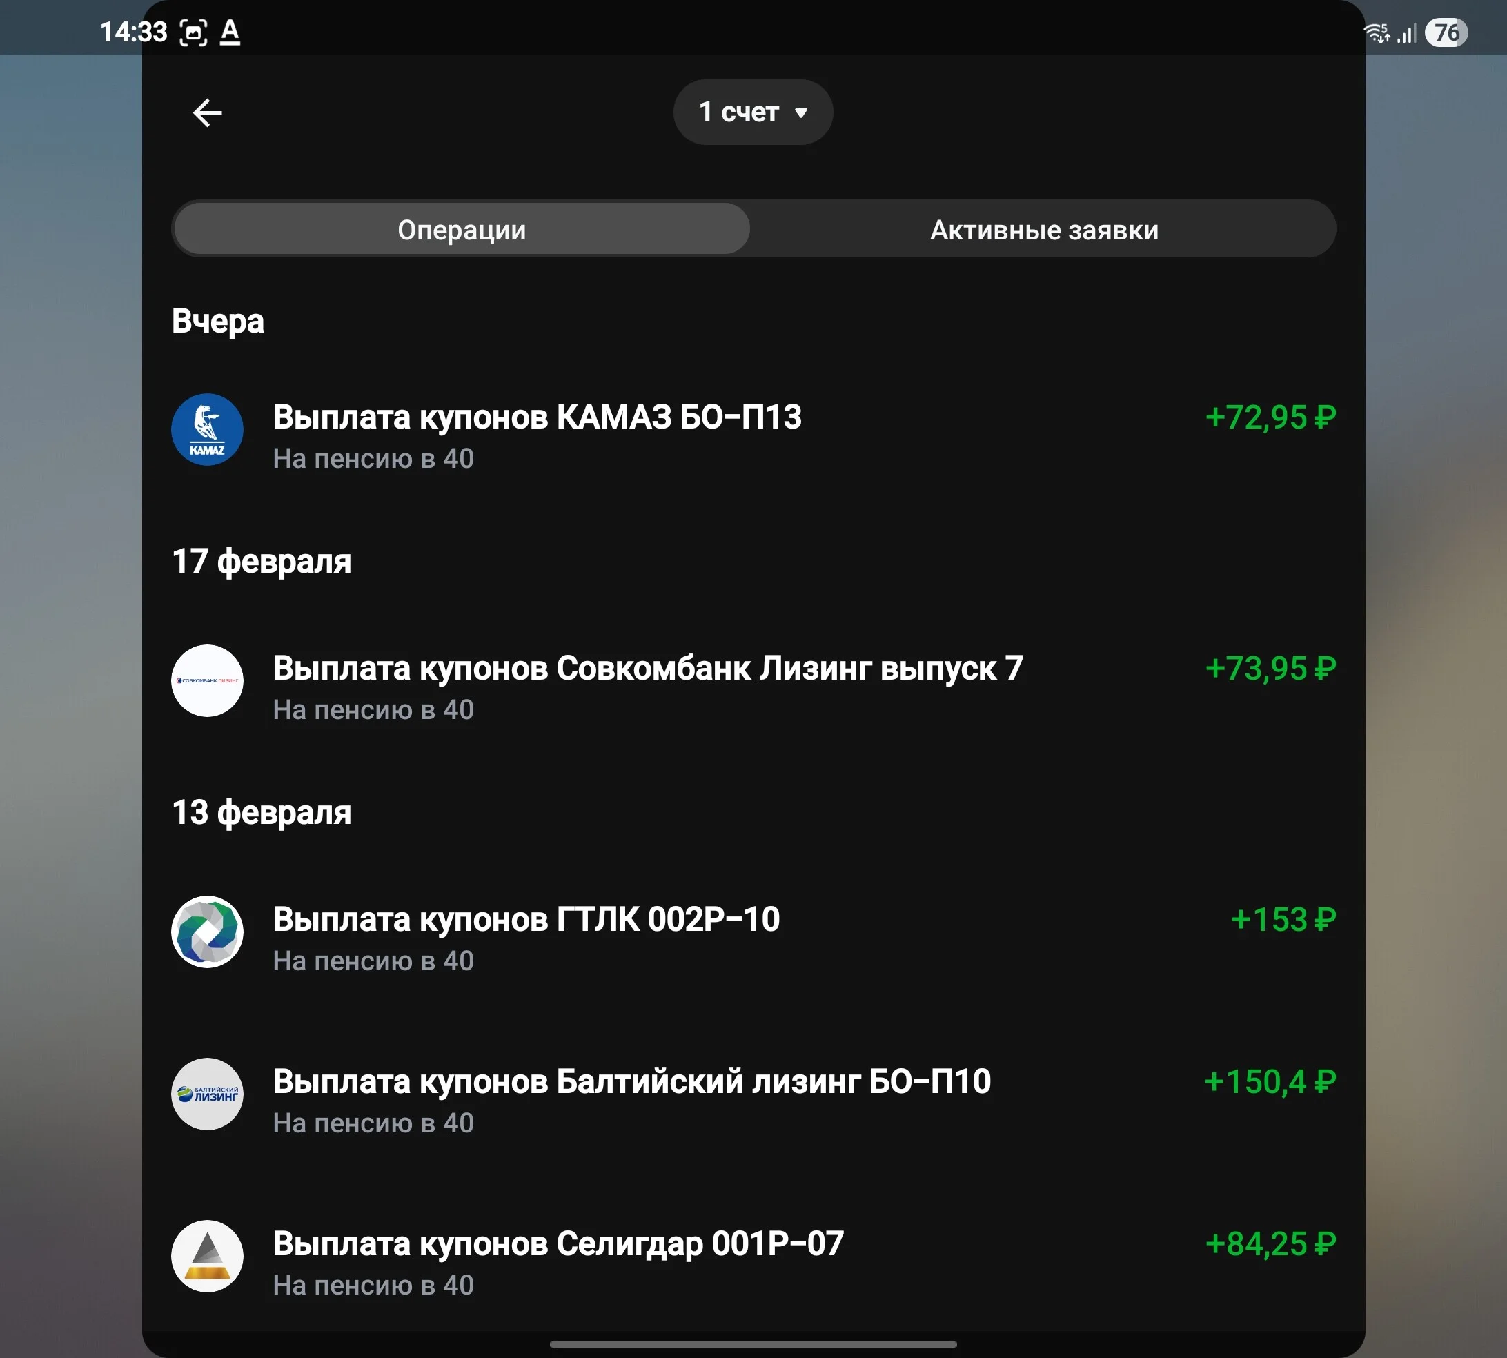Viewport: 1507px width, 1358px height.
Task: Open Выплата купонов Балтийский лизинг БО-П10
Action: click(x=753, y=1100)
